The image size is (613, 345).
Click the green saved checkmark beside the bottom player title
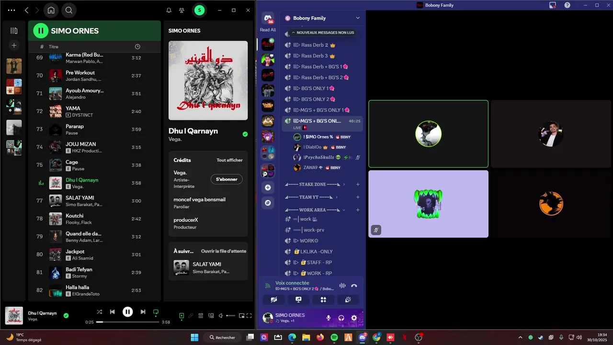[66, 316]
